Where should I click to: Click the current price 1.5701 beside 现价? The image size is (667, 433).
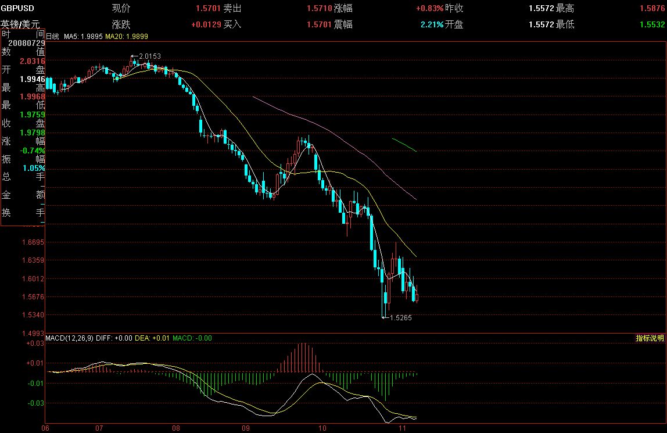pos(208,8)
